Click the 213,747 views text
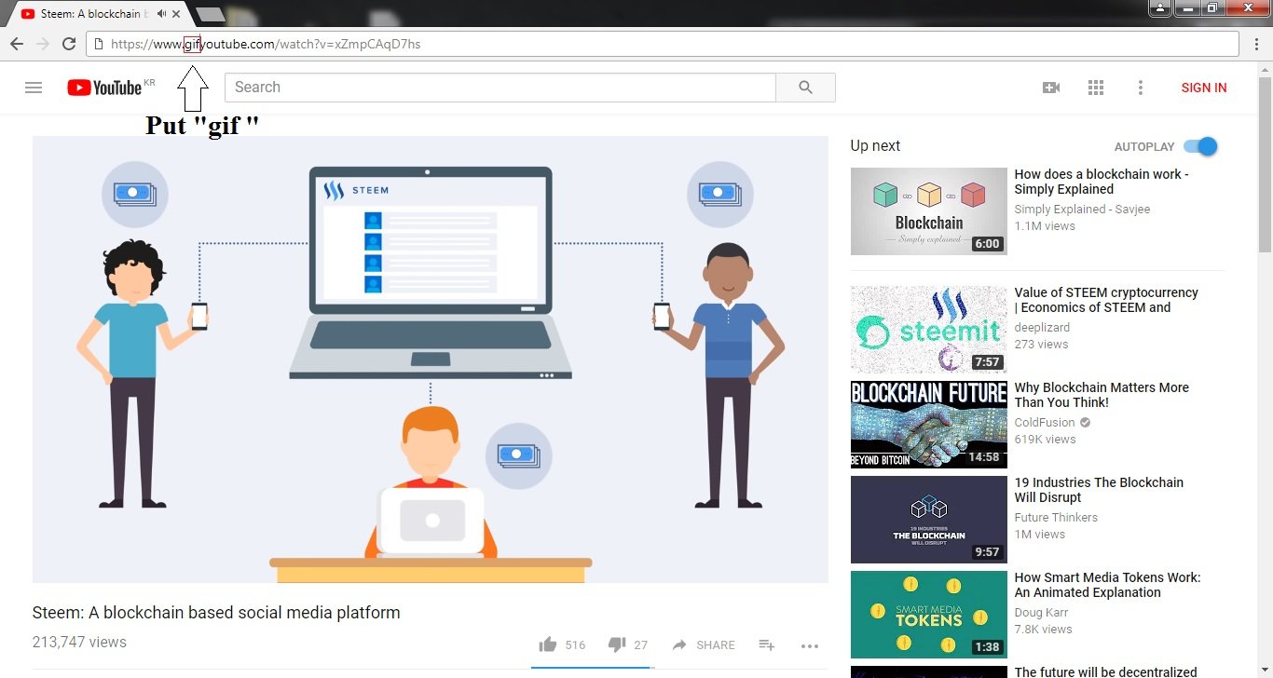1273x678 pixels. 79,643
